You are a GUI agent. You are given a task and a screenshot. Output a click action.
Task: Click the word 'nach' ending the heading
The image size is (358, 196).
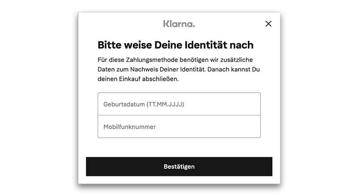coord(243,45)
